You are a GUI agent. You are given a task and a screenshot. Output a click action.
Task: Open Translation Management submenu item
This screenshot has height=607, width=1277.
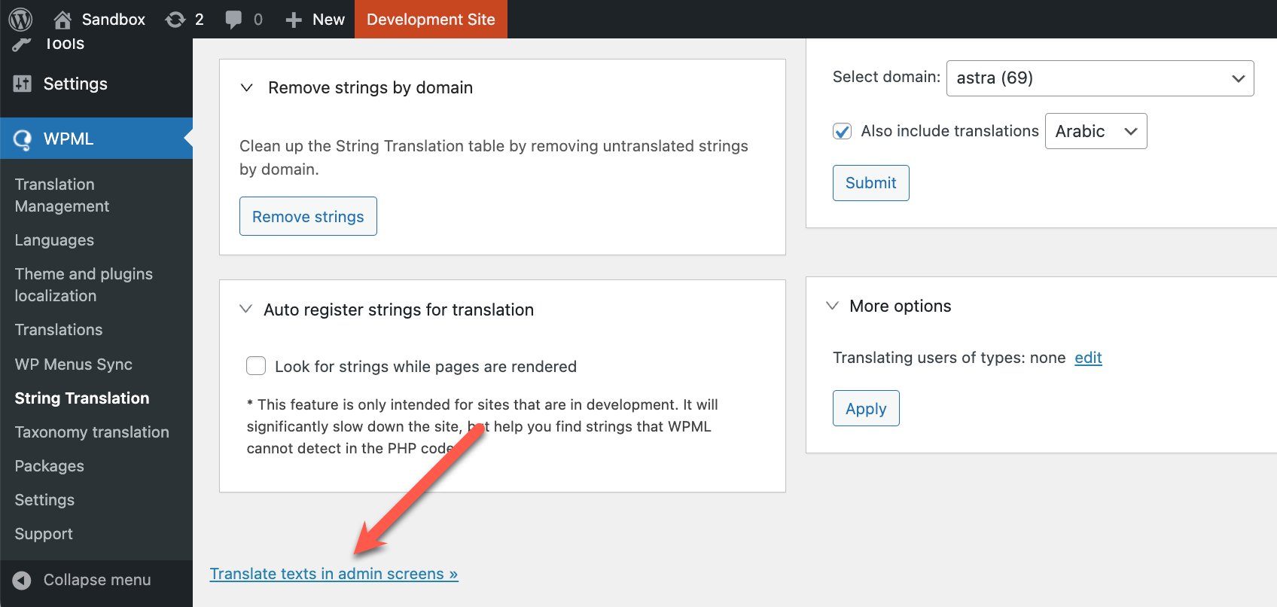click(x=62, y=195)
